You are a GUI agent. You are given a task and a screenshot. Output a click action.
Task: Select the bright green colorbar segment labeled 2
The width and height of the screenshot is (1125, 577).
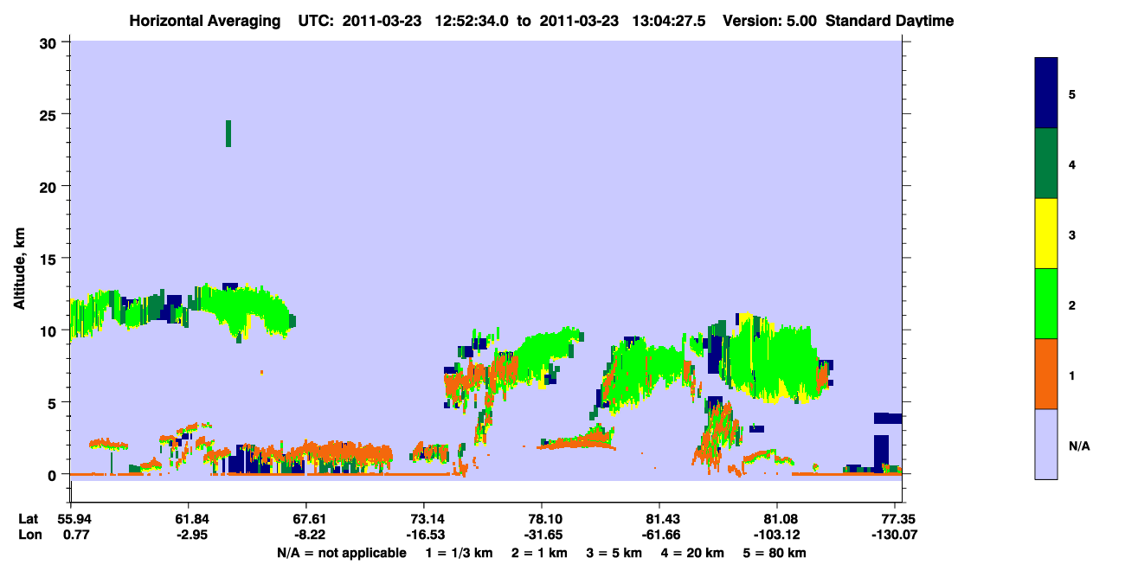pyautogui.click(x=1046, y=304)
